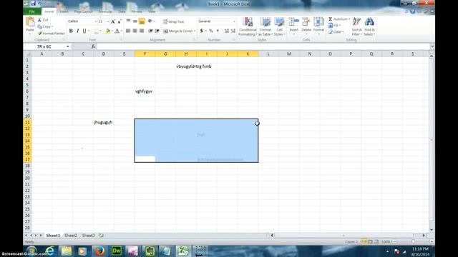The image size is (458, 257).
Task: Switch to the Data tab
Action: pos(122,11)
